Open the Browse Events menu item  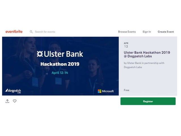click(127, 32)
